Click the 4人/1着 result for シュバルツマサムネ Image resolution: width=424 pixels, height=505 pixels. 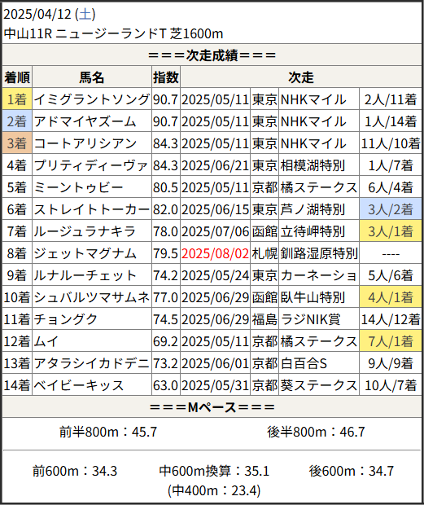(390, 297)
